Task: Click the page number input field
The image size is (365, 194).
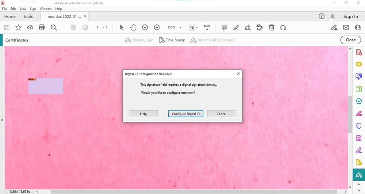Action: click(97, 28)
